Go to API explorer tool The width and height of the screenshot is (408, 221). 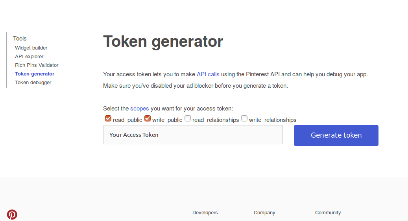29,56
